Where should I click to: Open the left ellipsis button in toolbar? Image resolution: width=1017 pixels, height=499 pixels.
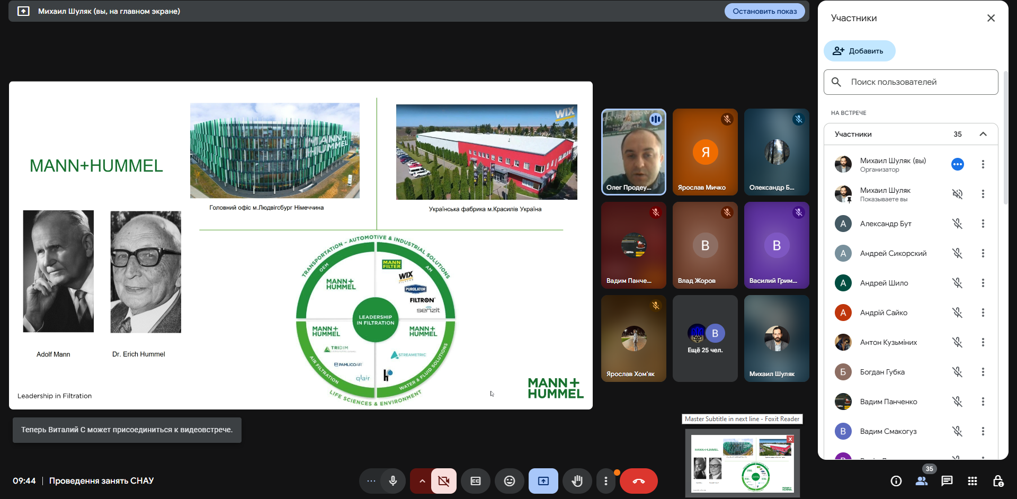[371, 481]
